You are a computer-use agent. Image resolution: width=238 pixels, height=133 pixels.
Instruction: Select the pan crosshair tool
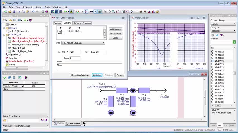[109, 12]
